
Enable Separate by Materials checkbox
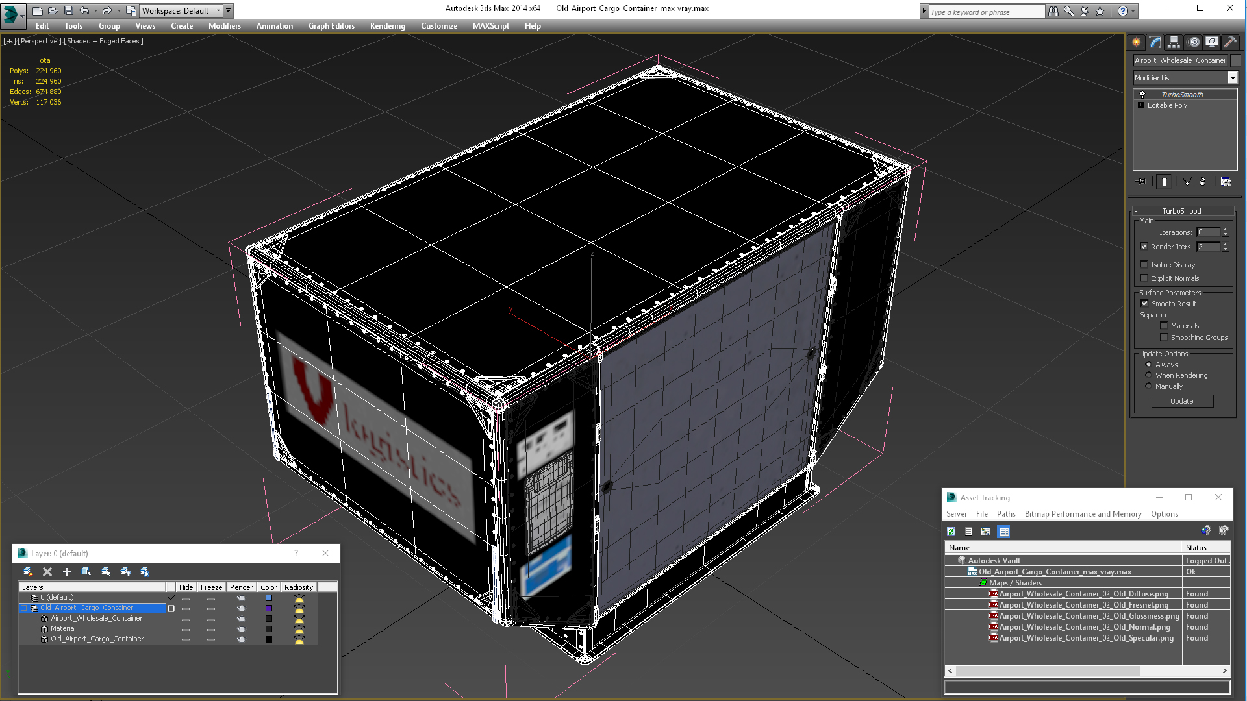(1165, 326)
